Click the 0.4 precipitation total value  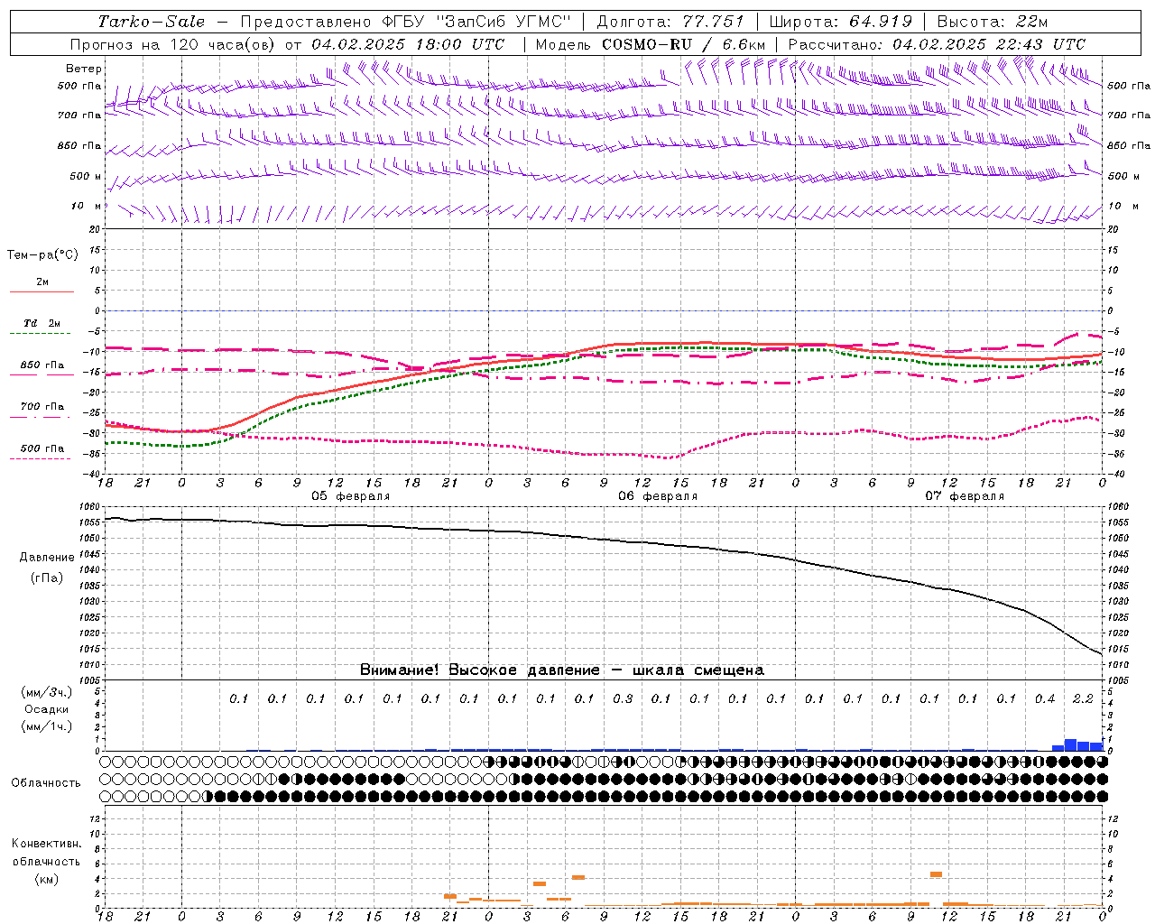click(x=1045, y=698)
